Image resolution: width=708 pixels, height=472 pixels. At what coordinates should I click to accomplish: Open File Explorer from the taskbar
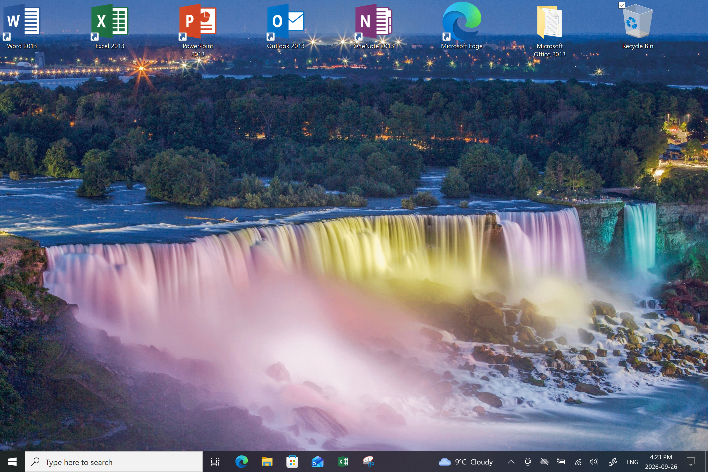click(x=267, y=461)
